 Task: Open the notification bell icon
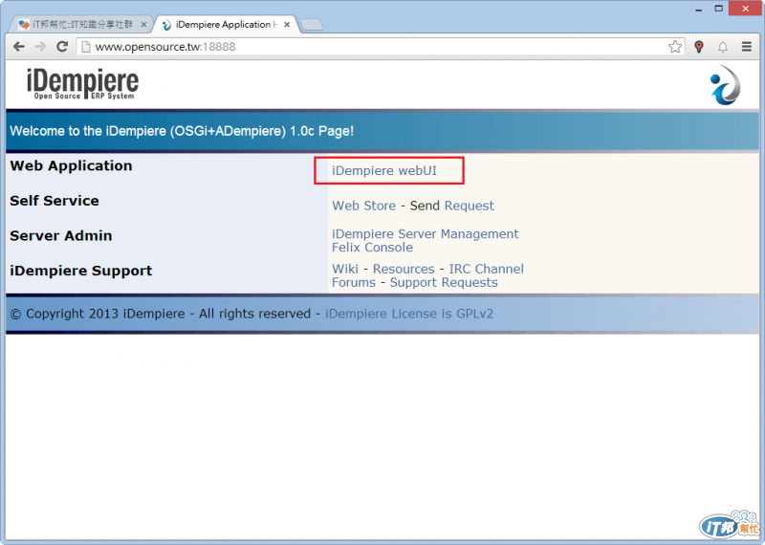pyautogui.click(x=723, y=47)
